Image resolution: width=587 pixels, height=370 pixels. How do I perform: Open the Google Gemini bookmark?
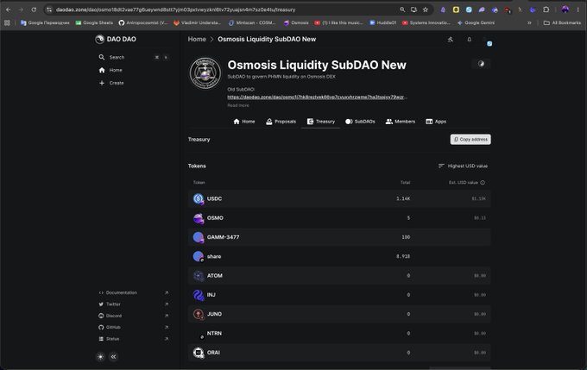[476, 22]
